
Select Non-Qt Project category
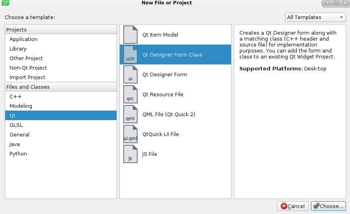pos(61,68)
